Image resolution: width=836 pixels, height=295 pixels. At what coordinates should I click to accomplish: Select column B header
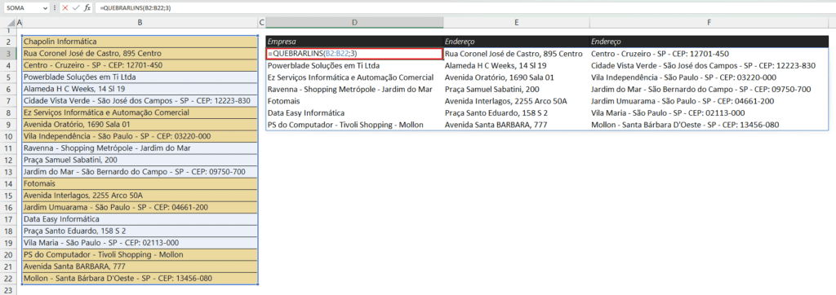click(140, 23)
